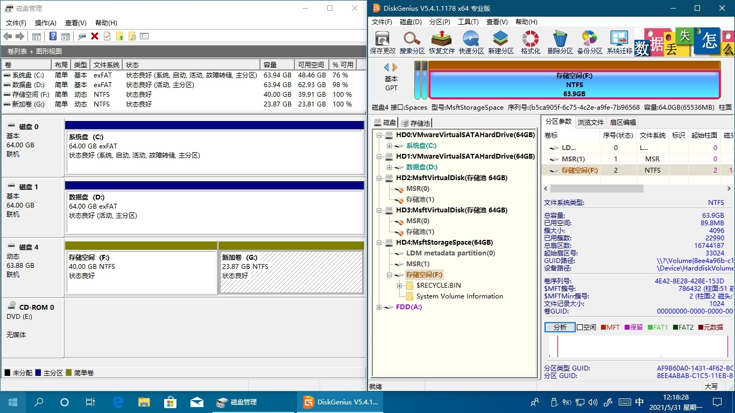
Task: Click red X delete icon in Disk Management
Action: pyautogui.click(x=95, y=36)
